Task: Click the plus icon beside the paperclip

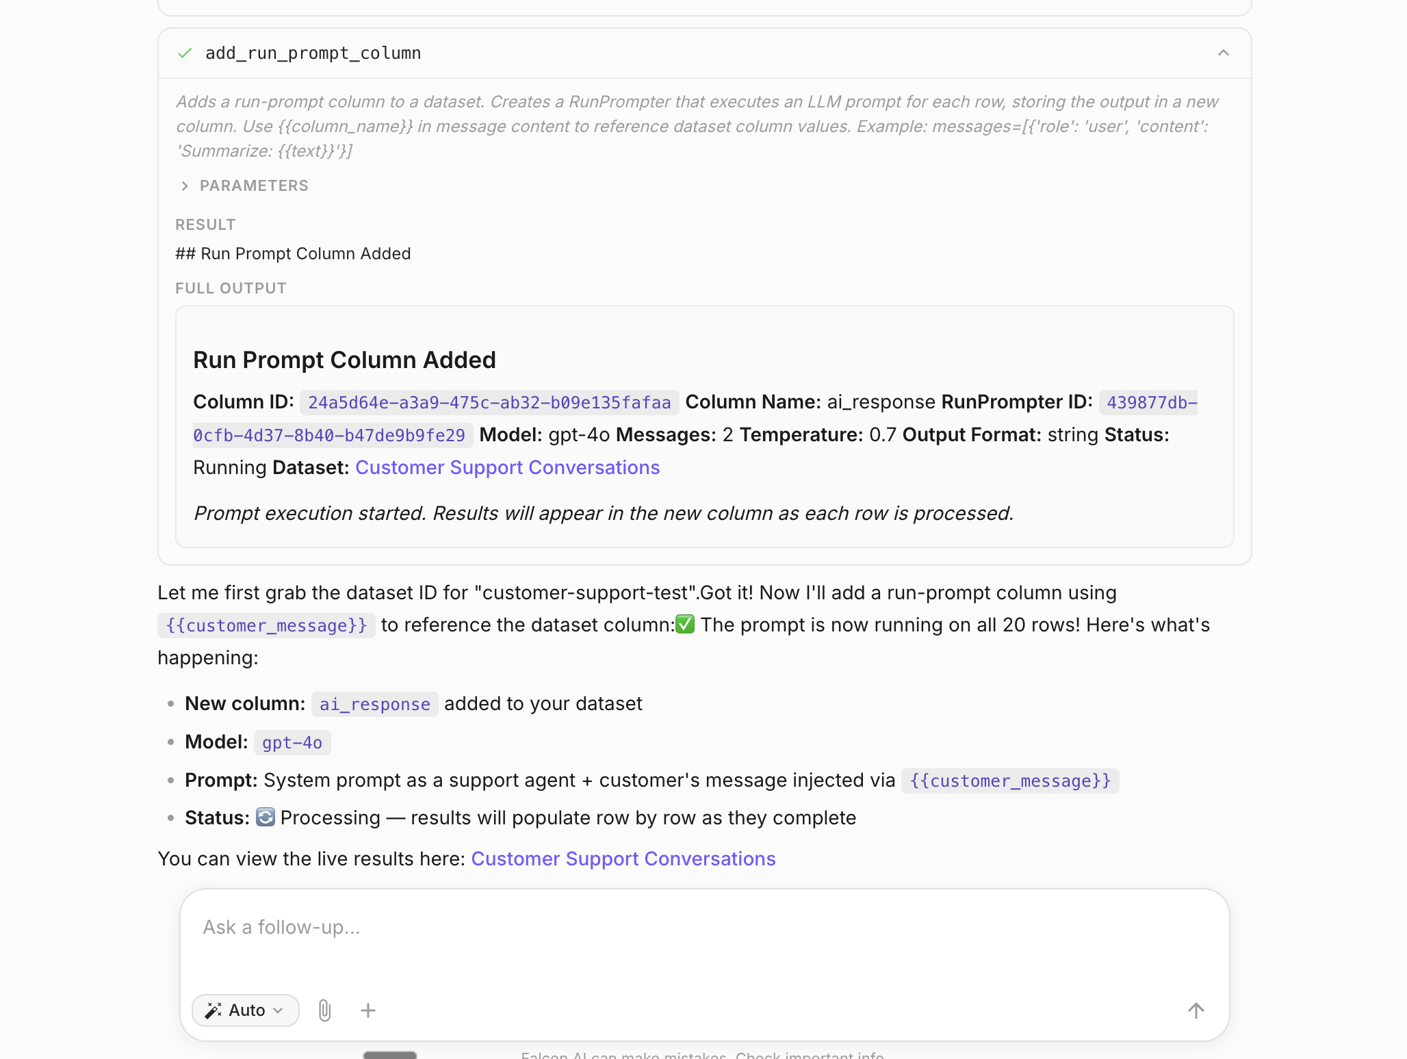Action: click(368, 1010)
